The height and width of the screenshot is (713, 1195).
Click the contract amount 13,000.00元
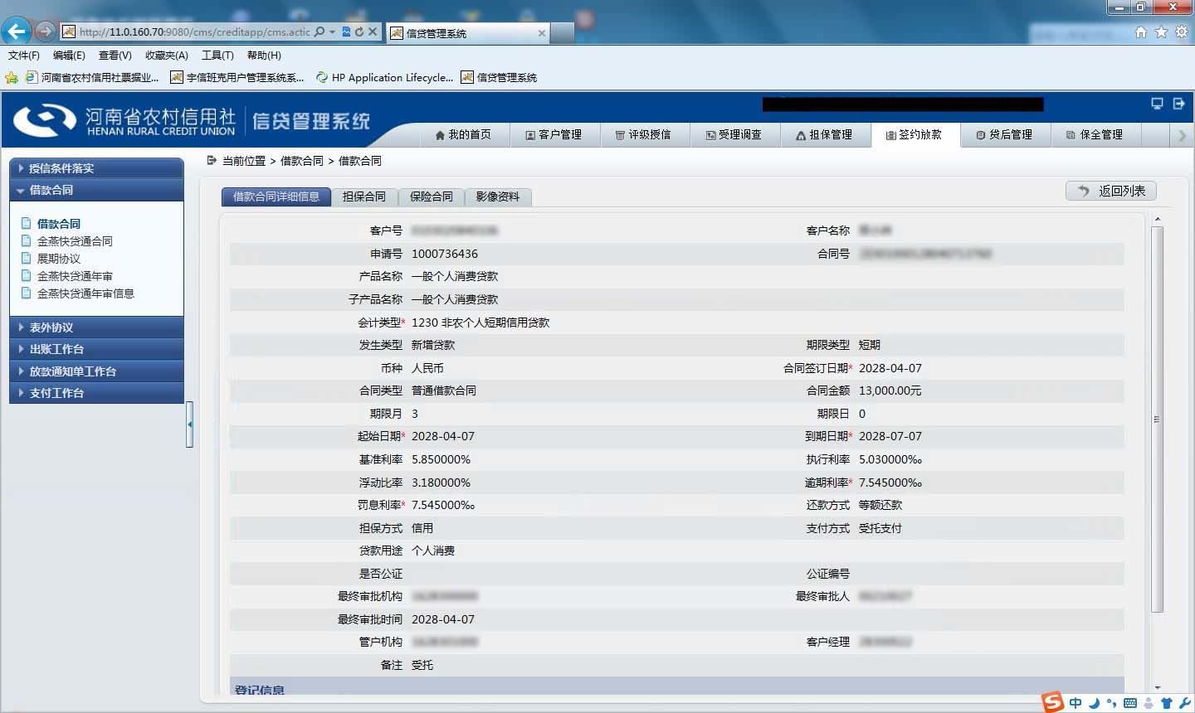(890, 390)
